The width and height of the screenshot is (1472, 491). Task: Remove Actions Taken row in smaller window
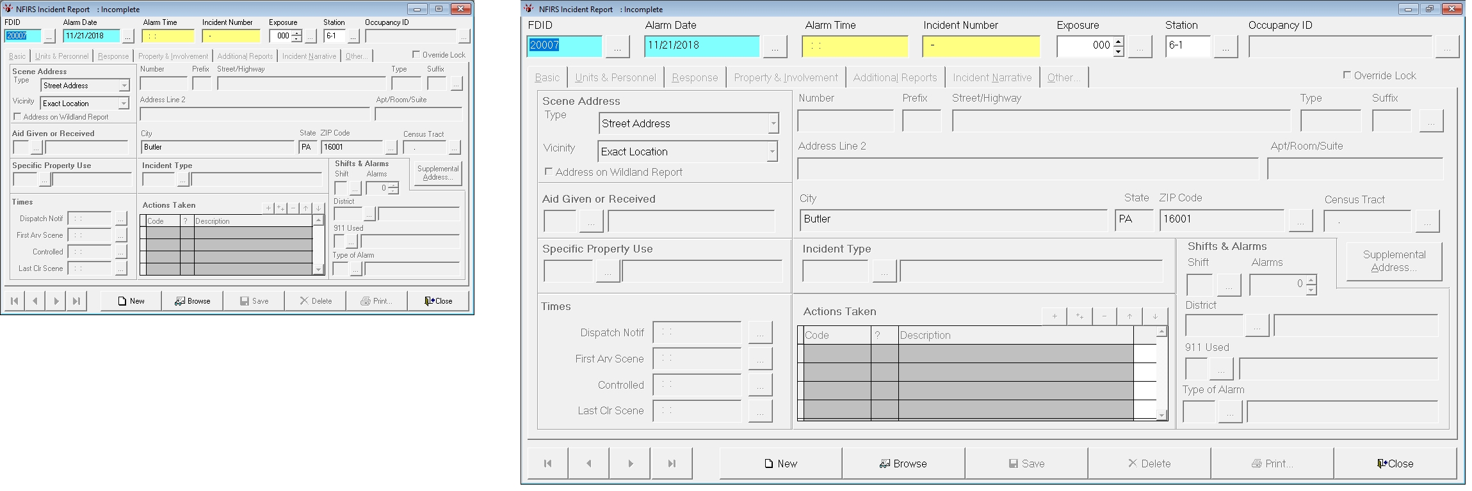[x=293, y=208]
